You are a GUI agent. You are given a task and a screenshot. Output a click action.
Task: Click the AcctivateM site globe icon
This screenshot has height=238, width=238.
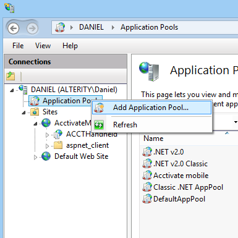[x=46, y=123]
